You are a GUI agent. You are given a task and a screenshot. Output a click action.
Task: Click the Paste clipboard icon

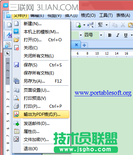coord(131,25)
